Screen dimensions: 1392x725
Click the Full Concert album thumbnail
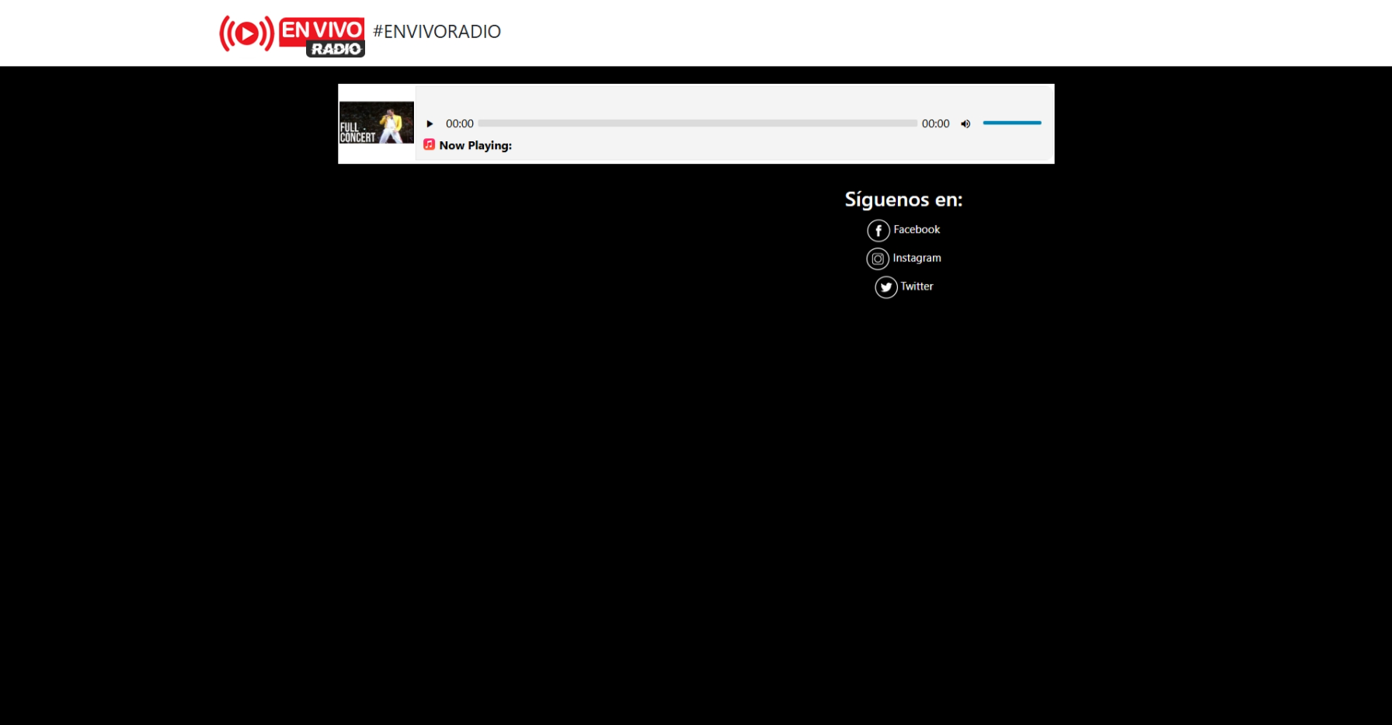pyautogui.click(x=377, y=123)
